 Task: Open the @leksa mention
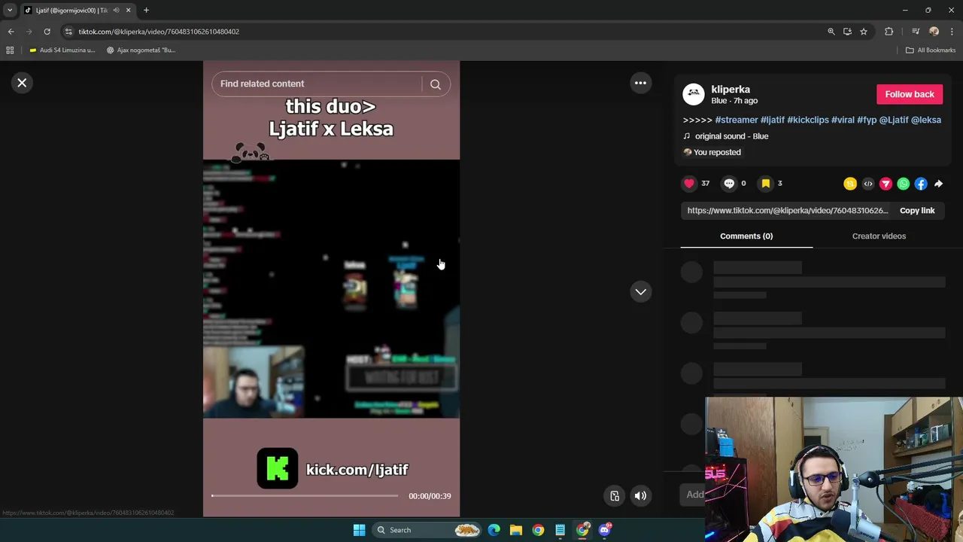[x=926, y=120]
